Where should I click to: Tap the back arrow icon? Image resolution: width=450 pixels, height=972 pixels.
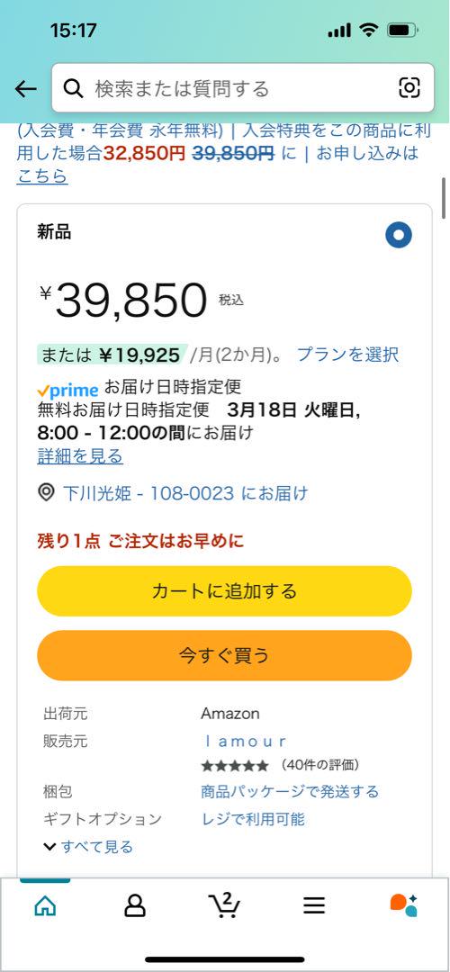(x=25, y=88)
